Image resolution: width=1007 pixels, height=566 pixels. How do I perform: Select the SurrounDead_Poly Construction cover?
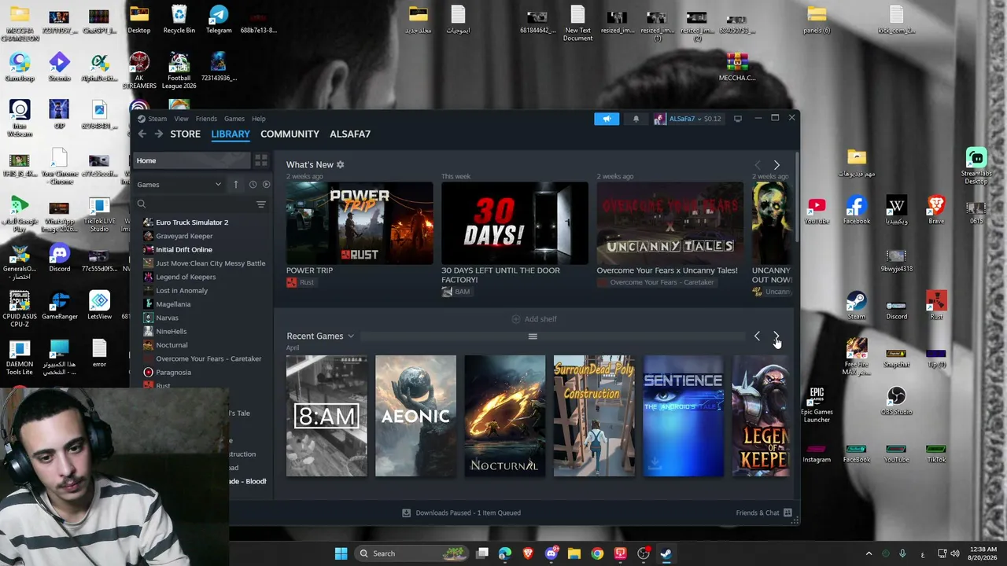pyautogui.click(x=594, y=416)
